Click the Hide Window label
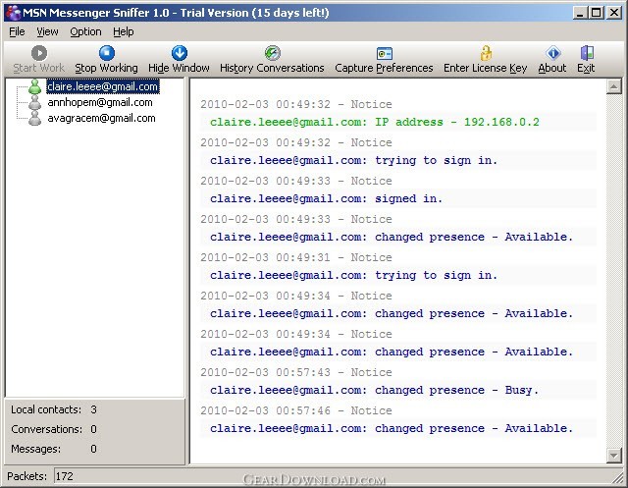This screenshot has width=628, height=488. (179, 68)
